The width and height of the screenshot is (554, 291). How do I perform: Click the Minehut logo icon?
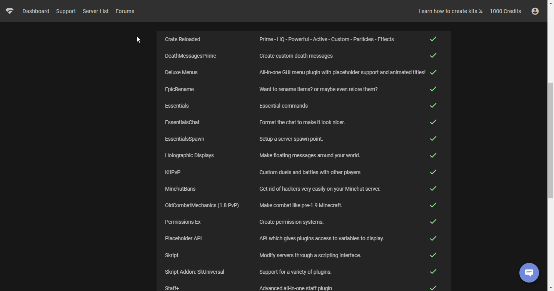point(10,11)
